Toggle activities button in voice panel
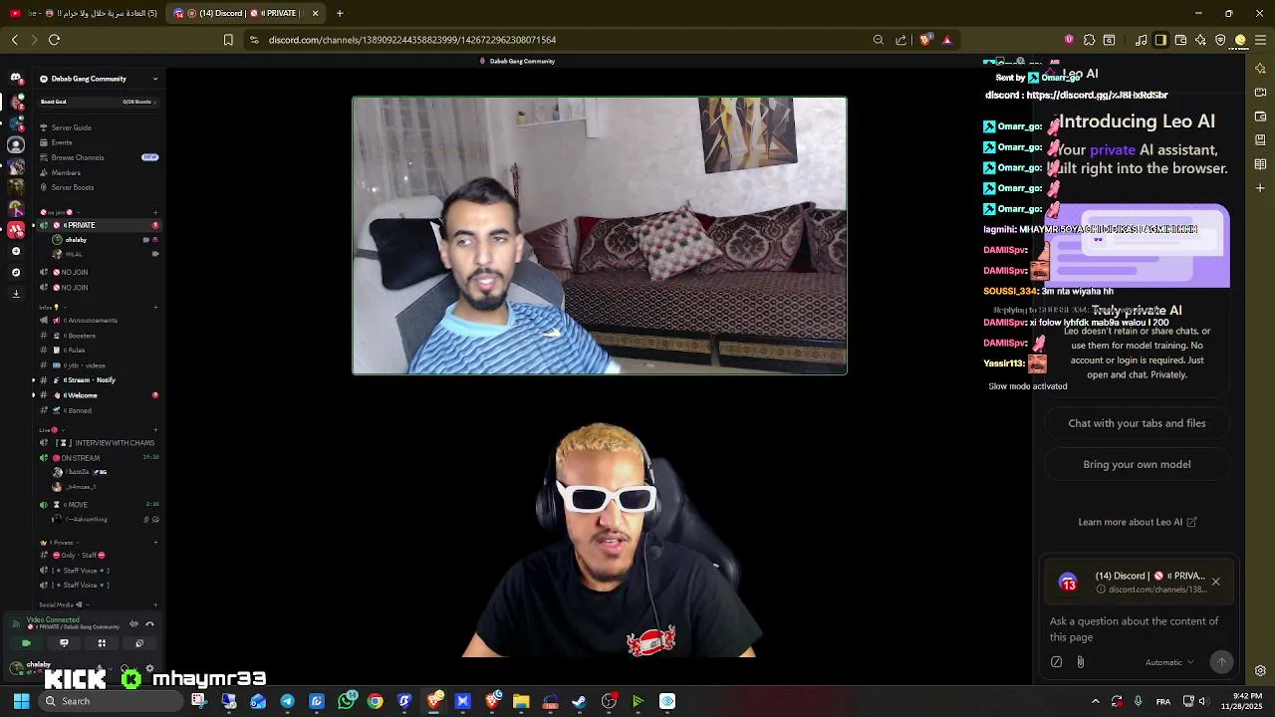Screen dimensions: 1275x717 [102, 643]
